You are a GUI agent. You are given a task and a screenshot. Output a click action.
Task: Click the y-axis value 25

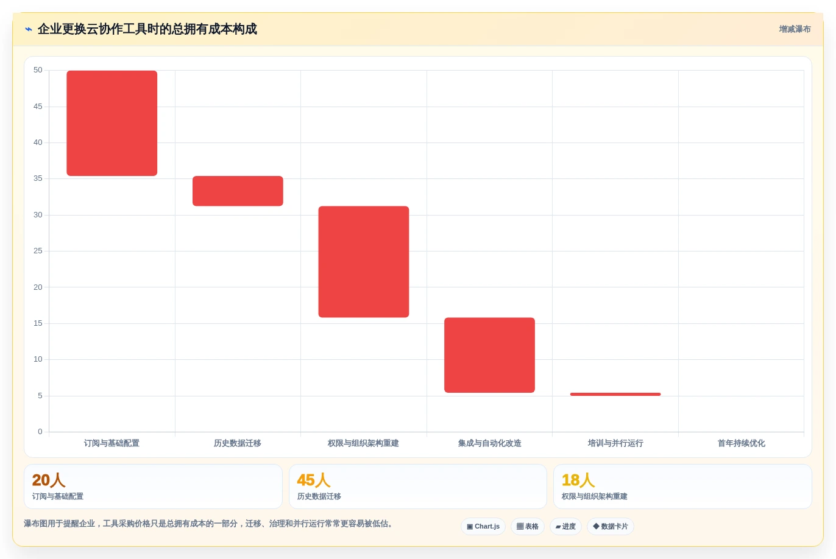(x=38, y=251)
